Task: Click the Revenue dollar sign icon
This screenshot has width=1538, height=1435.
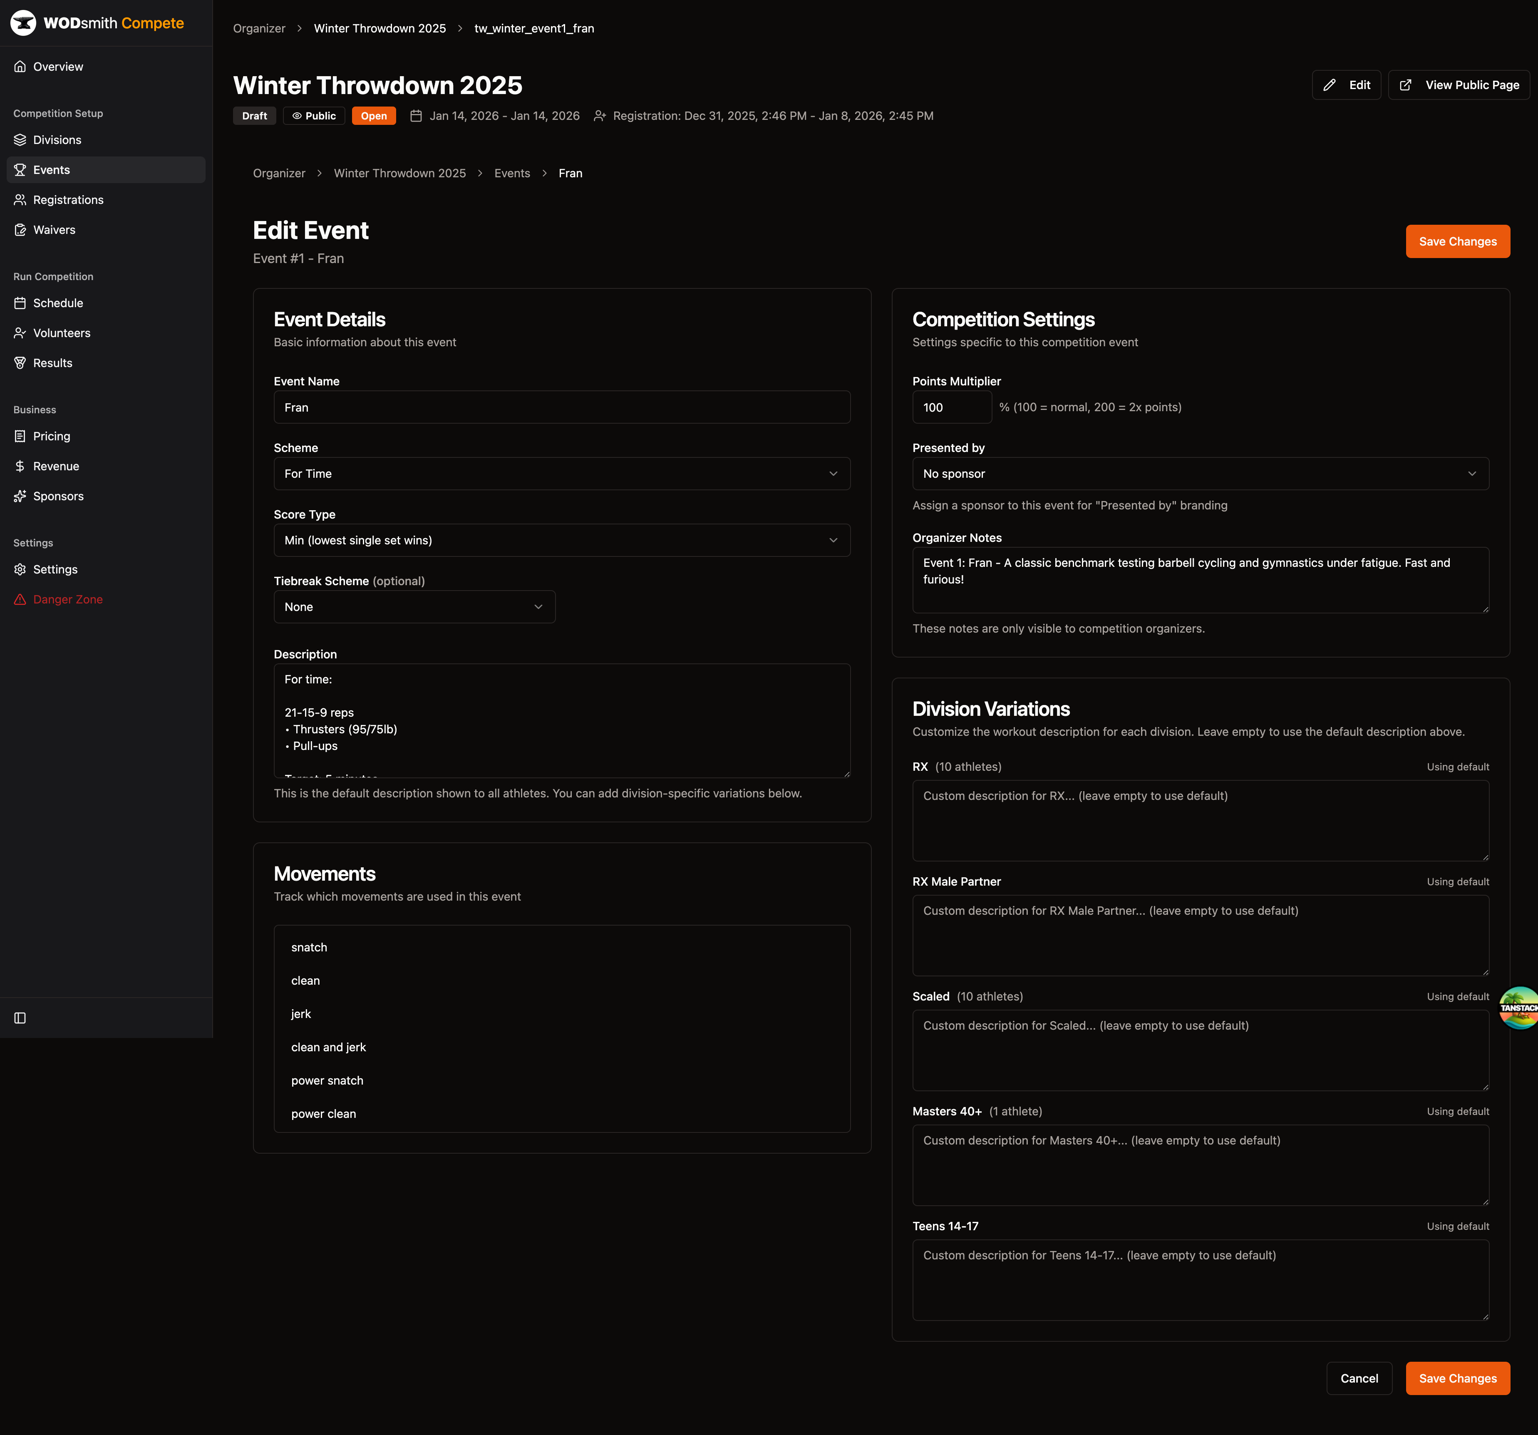Action: [x=20, y=467]
